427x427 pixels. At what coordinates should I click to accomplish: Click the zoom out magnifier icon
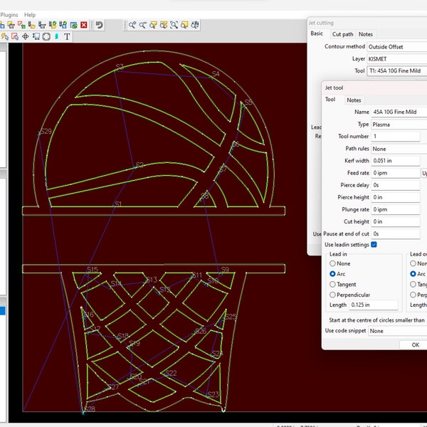tap(142, 25)
